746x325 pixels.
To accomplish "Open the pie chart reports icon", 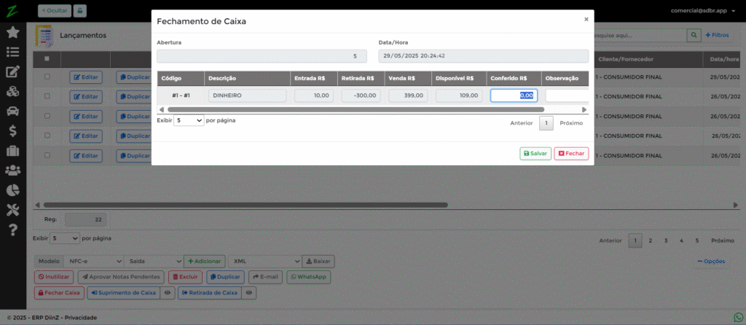I will point(12,190).
